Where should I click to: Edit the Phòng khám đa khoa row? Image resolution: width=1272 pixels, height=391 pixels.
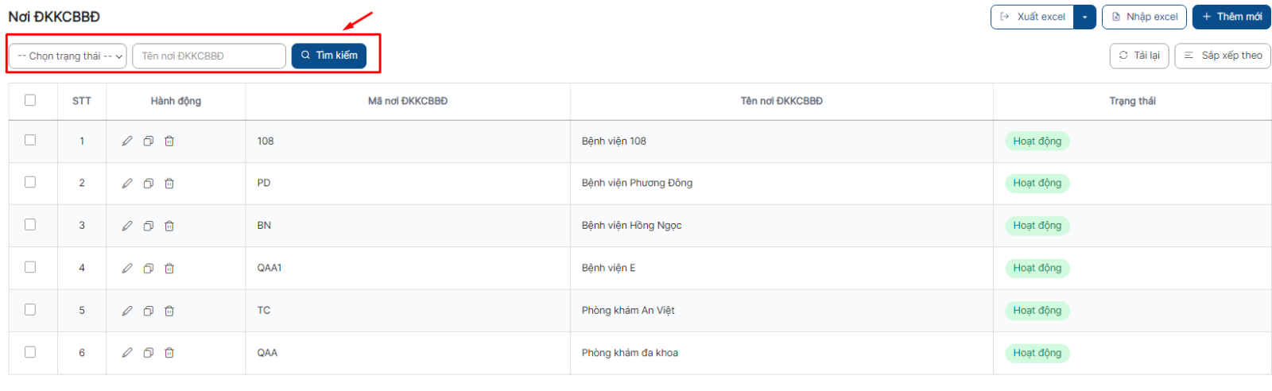point(127,353)
